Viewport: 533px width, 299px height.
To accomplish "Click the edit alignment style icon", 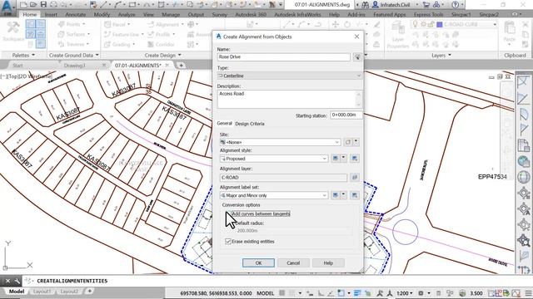I will [x=336, y=159].
